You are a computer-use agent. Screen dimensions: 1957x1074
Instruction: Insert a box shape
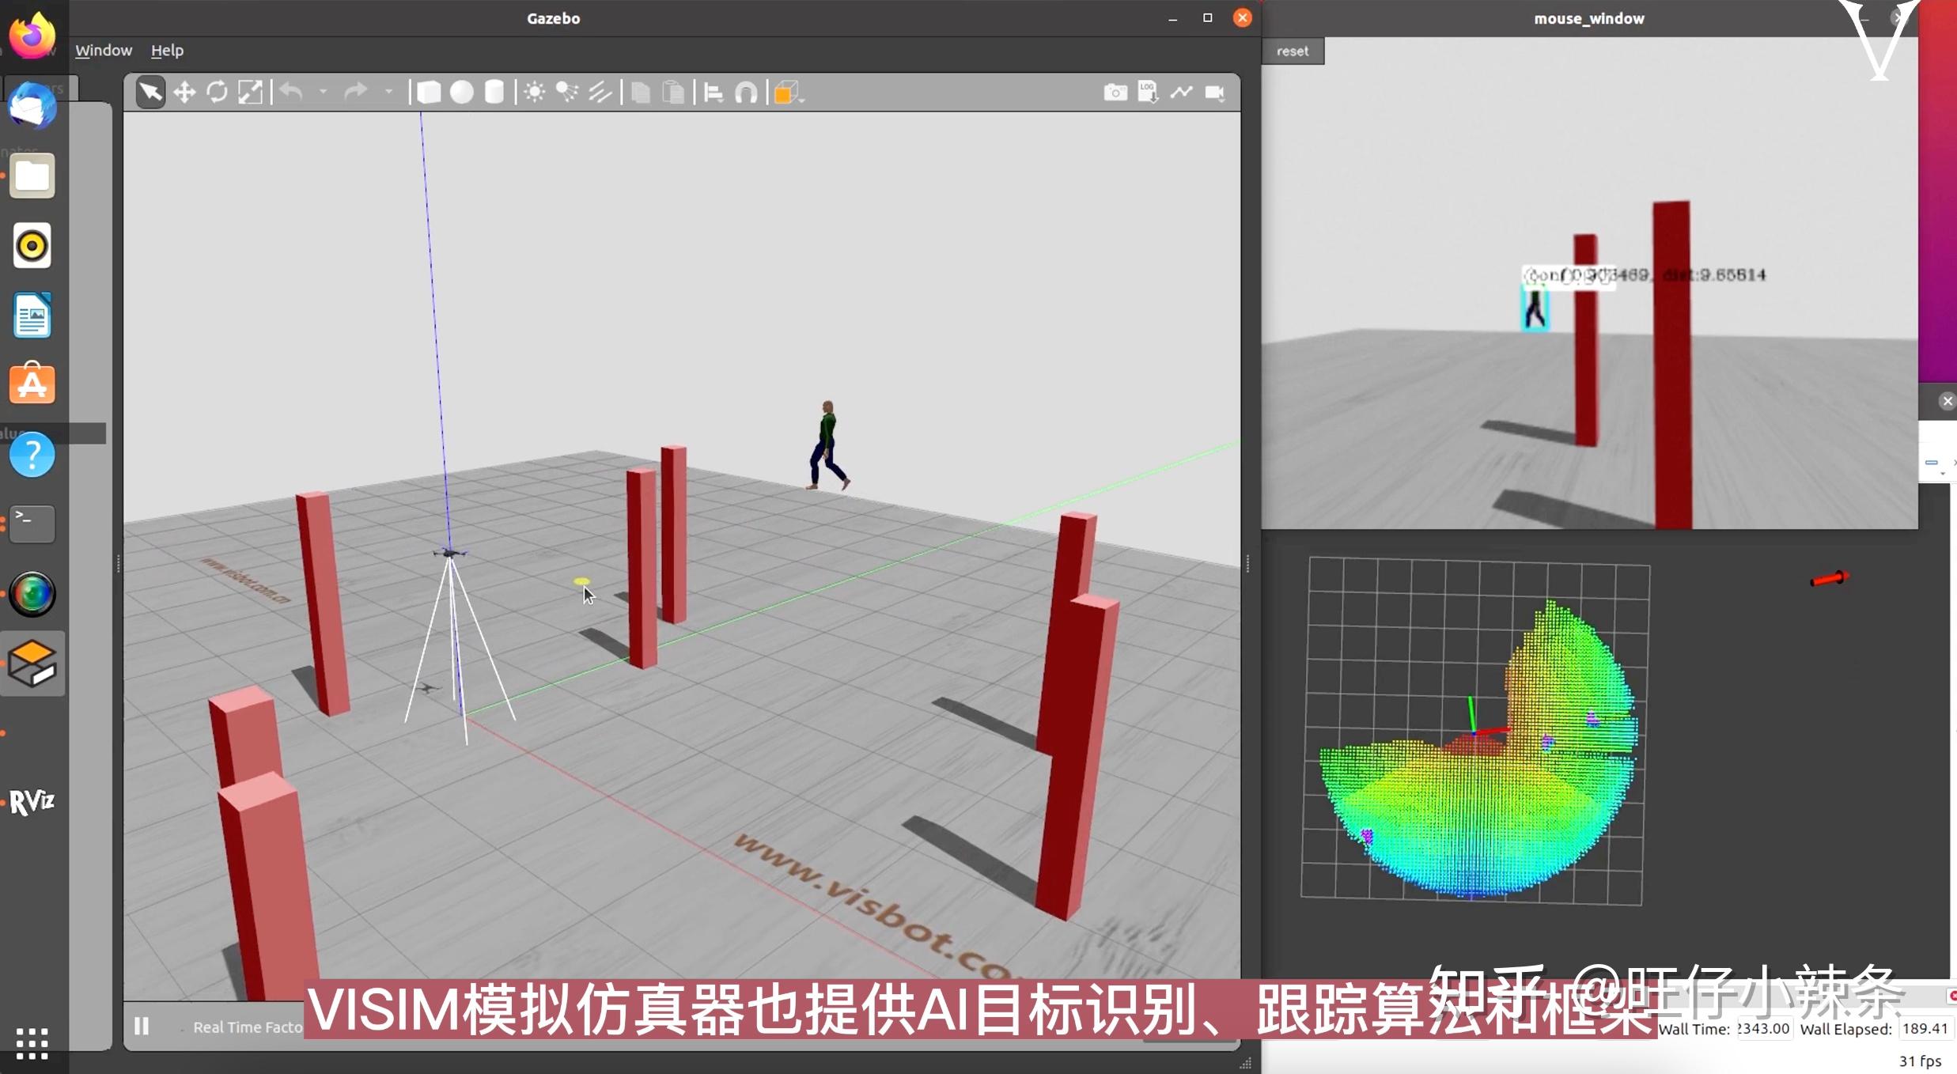click(x=429, y=93)
